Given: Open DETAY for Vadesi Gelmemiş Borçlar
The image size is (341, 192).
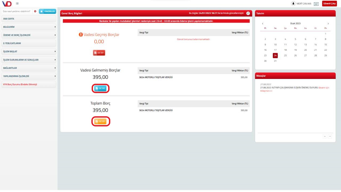Looking at the screenshot, I should tap(100, 88).
